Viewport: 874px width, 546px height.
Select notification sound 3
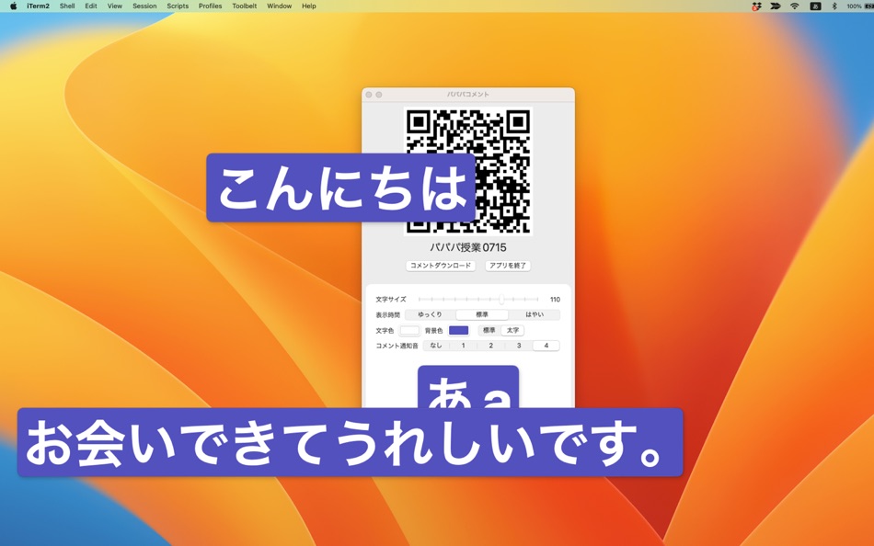click(x=519, y=346)
